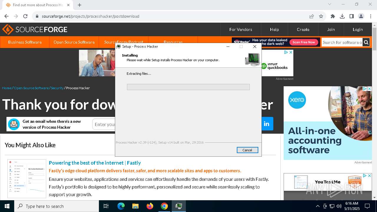The height and width of the screenshot is (212, 377).
Task: Open Chrome tab search dropdown
Action: click(330, 4)
